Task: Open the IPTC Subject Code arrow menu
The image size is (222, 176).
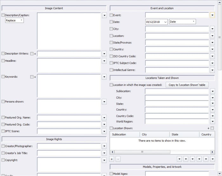Action: tap(212, 63)
